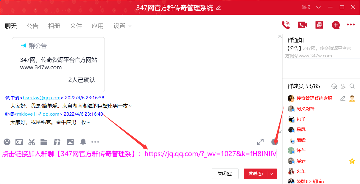The width and height of the screenshot is (360, 184).
Task: Switch to the 应用 tab
Action: click(98, 26)
